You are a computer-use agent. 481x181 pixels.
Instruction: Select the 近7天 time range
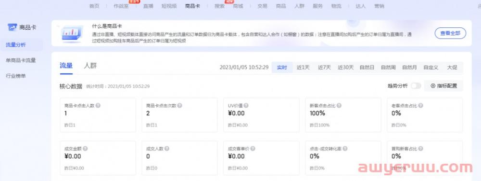click(324, 68)
